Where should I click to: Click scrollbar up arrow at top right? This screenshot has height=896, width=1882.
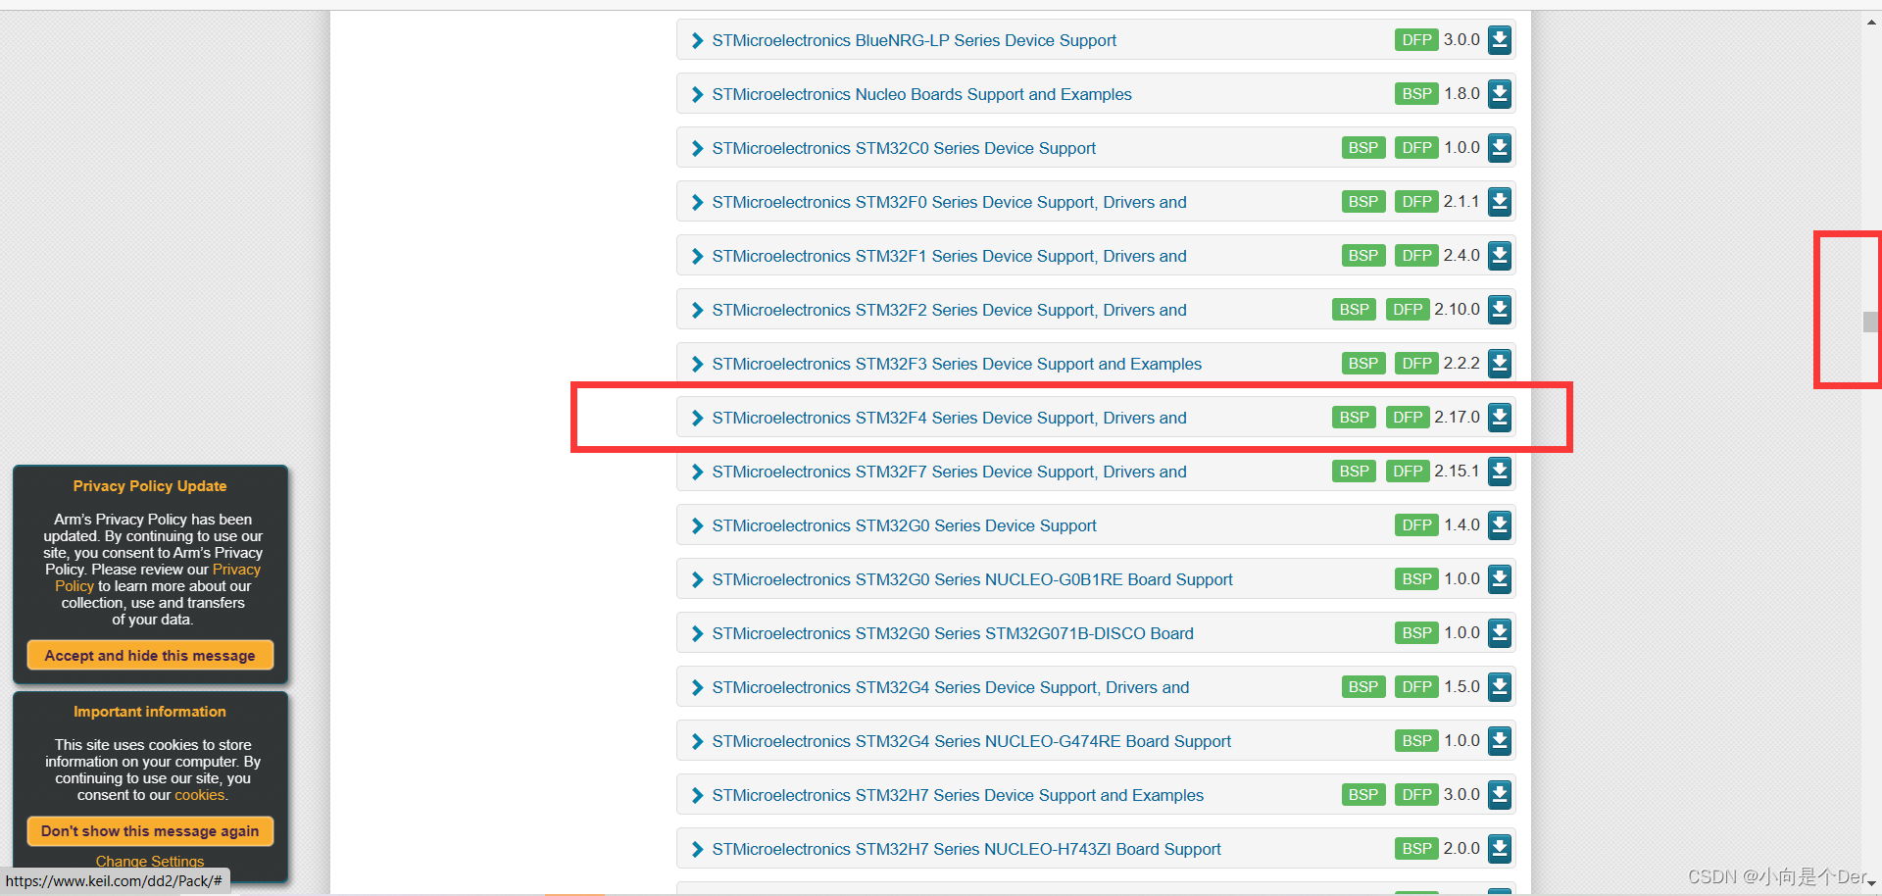pyautogui.click(x=1870, y=22)
